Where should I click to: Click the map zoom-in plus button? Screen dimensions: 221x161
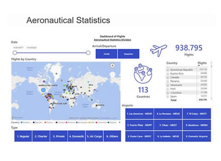pyautogui.click(x=113, y=66)
